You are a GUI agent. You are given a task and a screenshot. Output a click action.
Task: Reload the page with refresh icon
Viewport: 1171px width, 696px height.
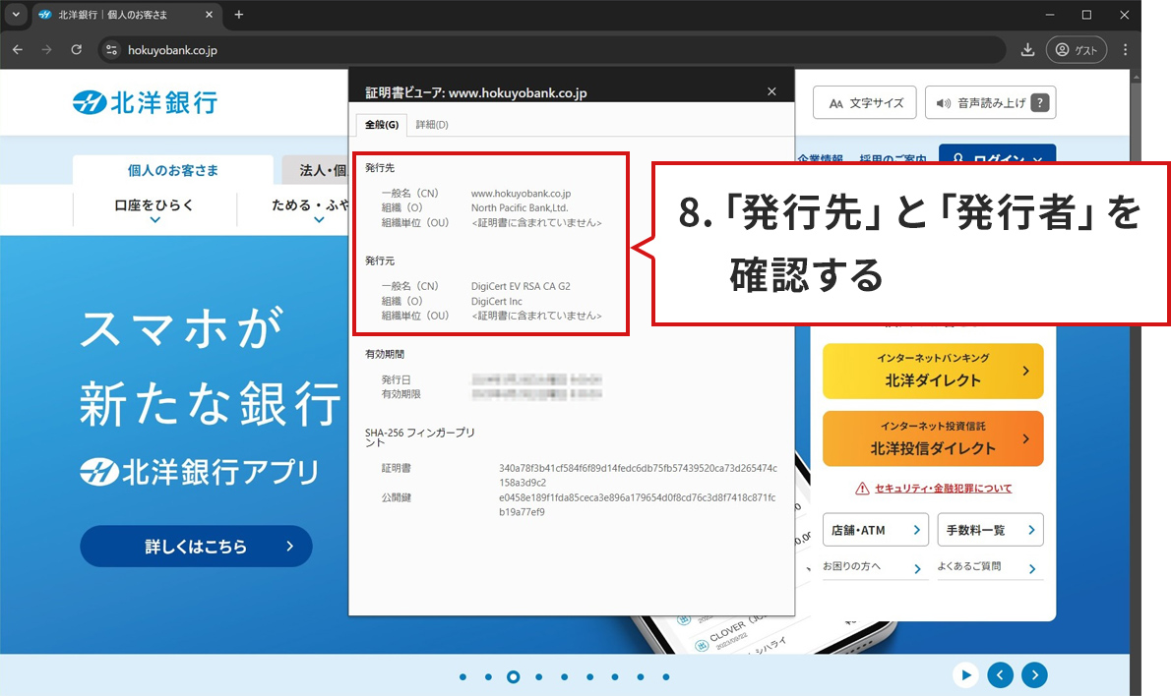click(76, 50)
